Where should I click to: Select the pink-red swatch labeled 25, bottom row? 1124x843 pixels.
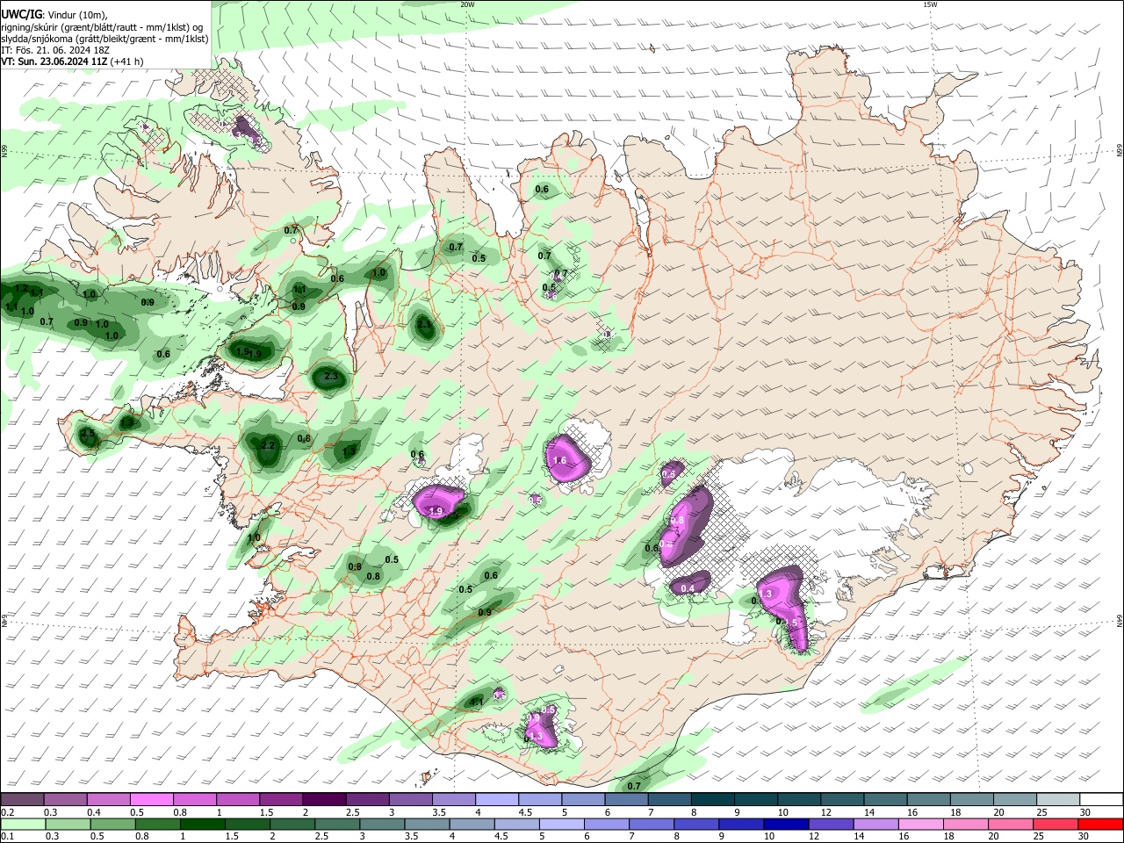tap(1057, 824)
